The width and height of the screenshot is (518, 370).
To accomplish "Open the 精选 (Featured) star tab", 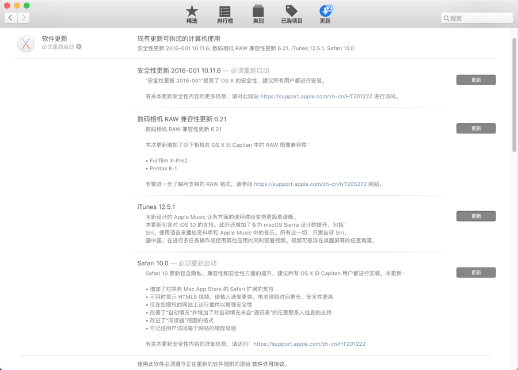I will tap(192, 14).
